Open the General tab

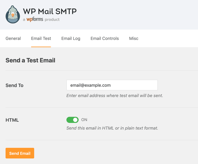[13, 38]
